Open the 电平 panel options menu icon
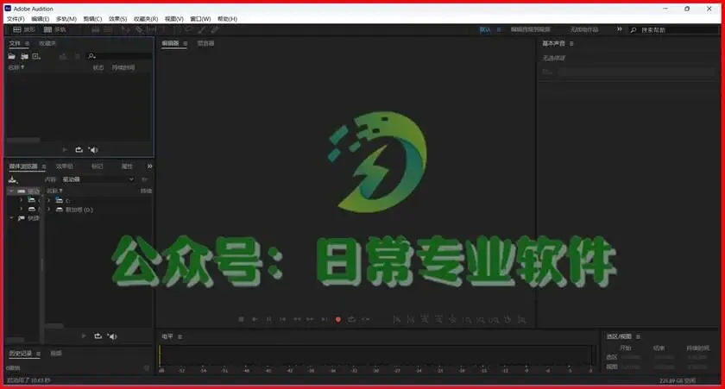725x389 pixels. point(180,336)
